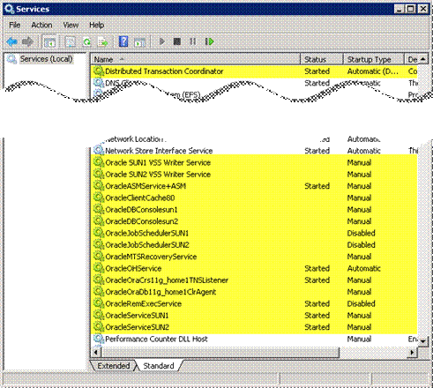The image size is (433, 388).
Task: Click the Restart Service icon
Action: pyautogui.click(x=209, y=41)
